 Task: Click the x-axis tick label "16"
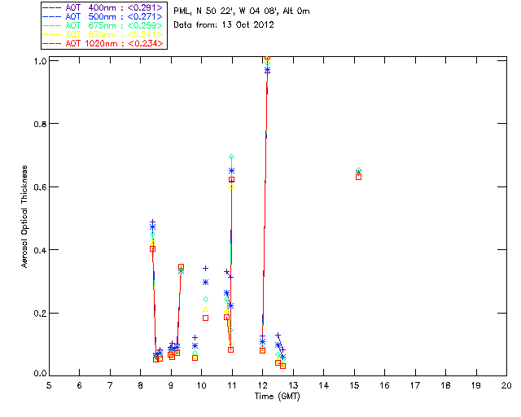[384, 385]
